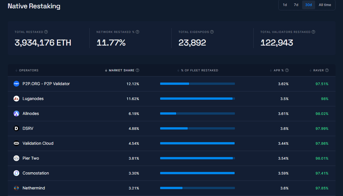Select the All time range tab

325,5
